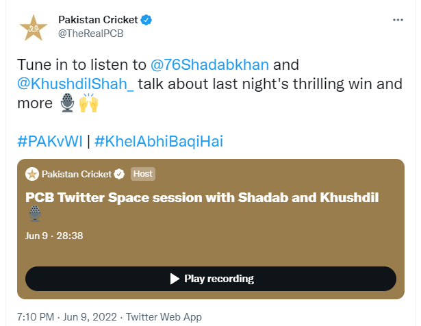Click the Pakistan Cricket profile avatar
Image resolution: width=421 pixels, height=326 pixels.
click(32, 28)
